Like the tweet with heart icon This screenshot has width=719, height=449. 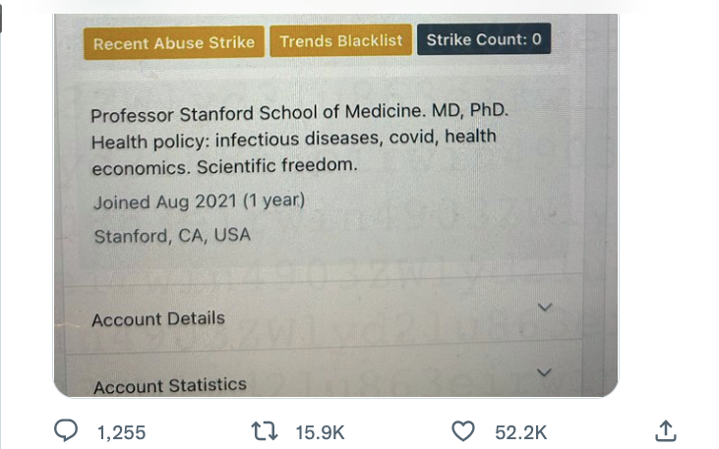click(x=463, y=431)
